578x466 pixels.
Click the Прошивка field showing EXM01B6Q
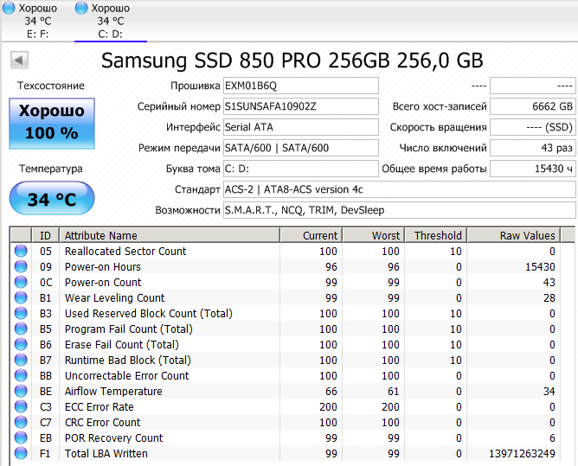(x=301, y=86)
